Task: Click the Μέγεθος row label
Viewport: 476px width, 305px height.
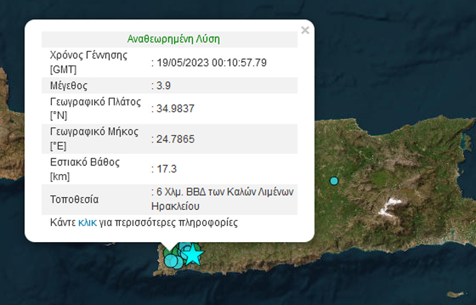Action: click(69, 85)
